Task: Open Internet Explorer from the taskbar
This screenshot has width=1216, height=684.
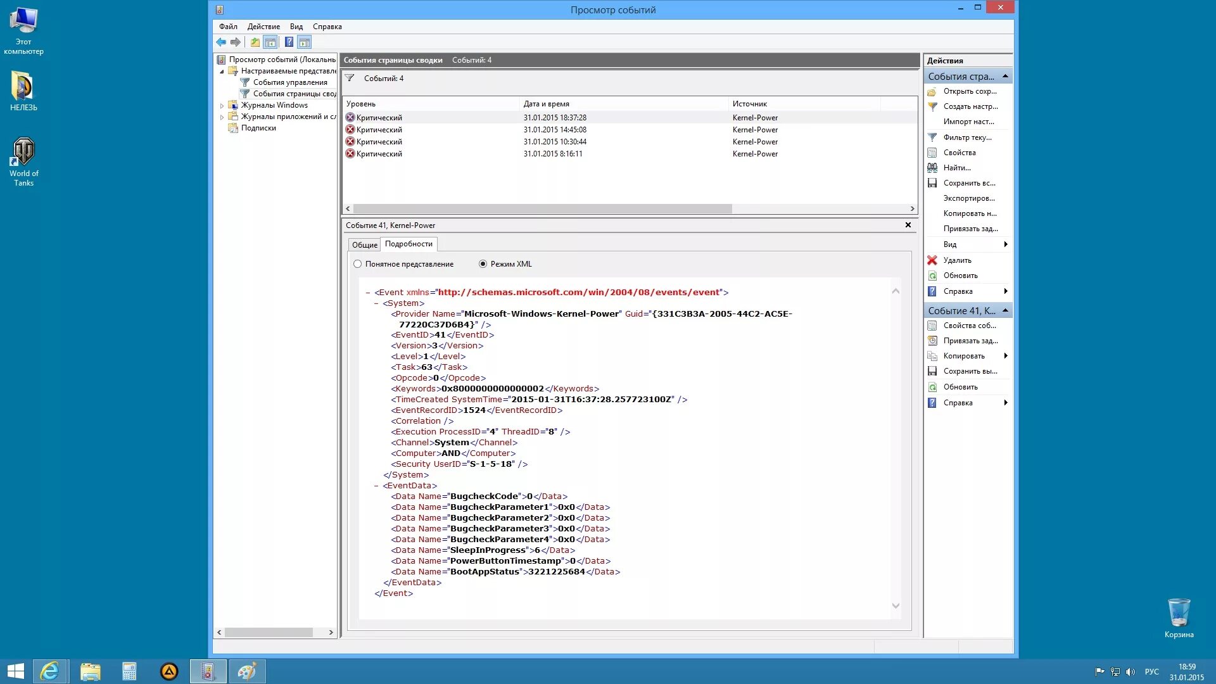Action: pos(49,671)
